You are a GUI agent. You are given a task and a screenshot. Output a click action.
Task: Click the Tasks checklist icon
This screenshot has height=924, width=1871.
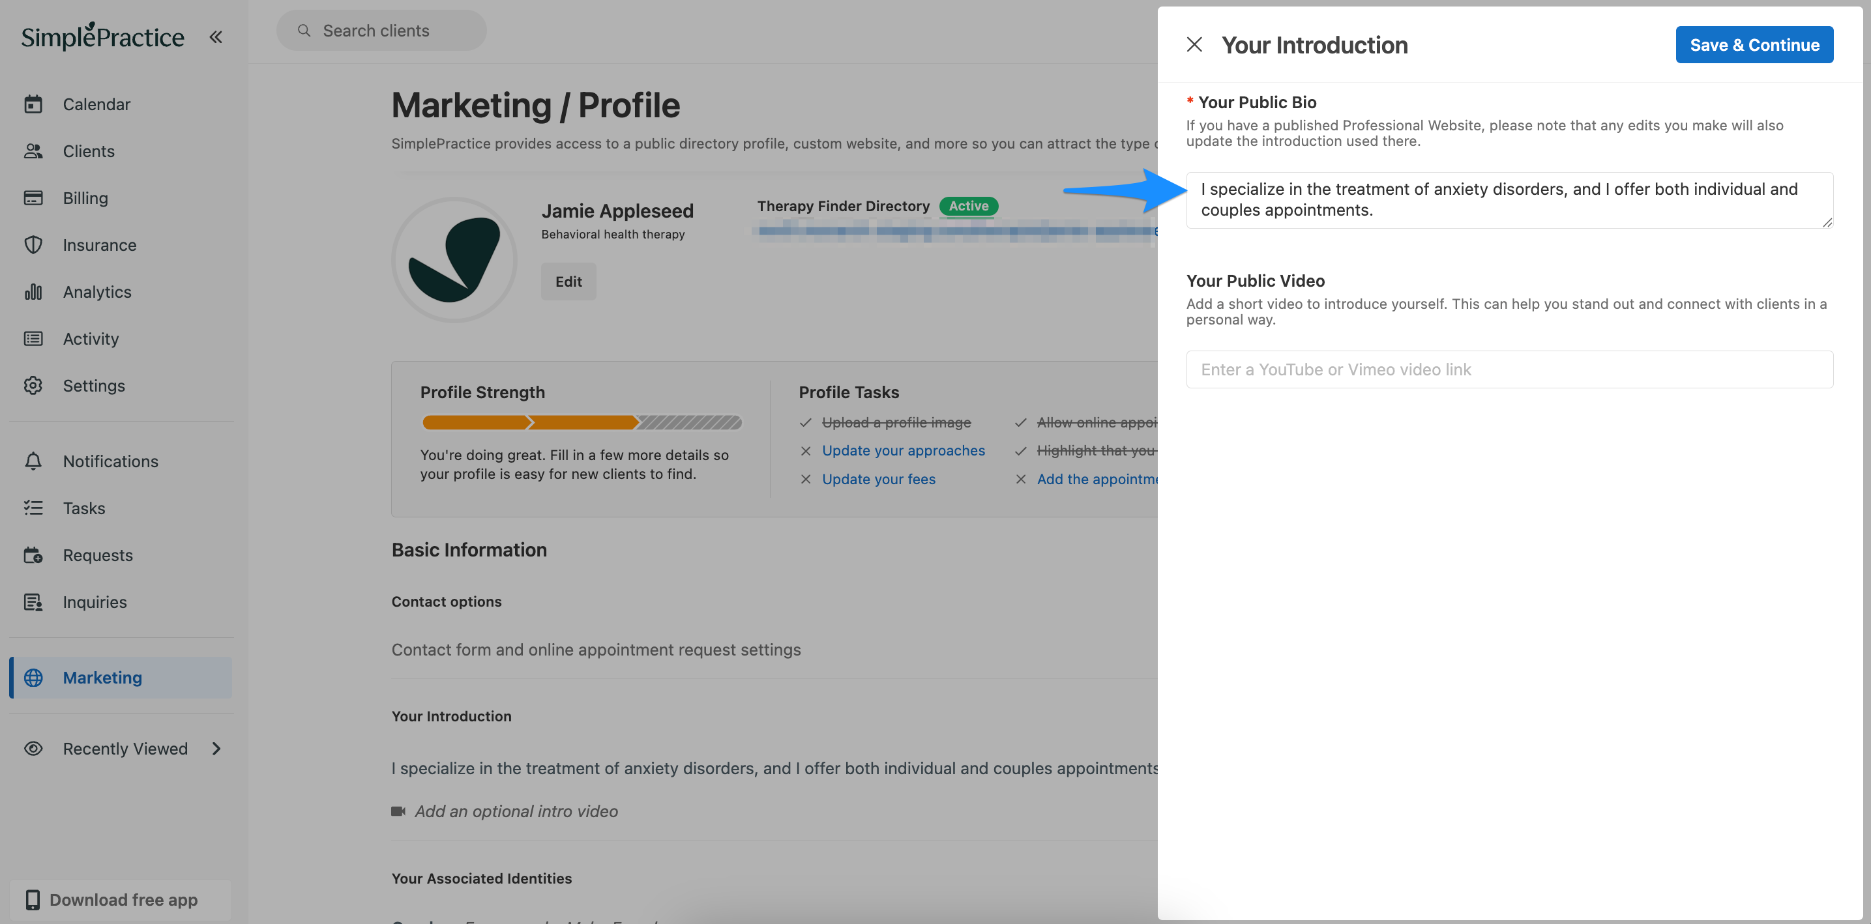33,508
